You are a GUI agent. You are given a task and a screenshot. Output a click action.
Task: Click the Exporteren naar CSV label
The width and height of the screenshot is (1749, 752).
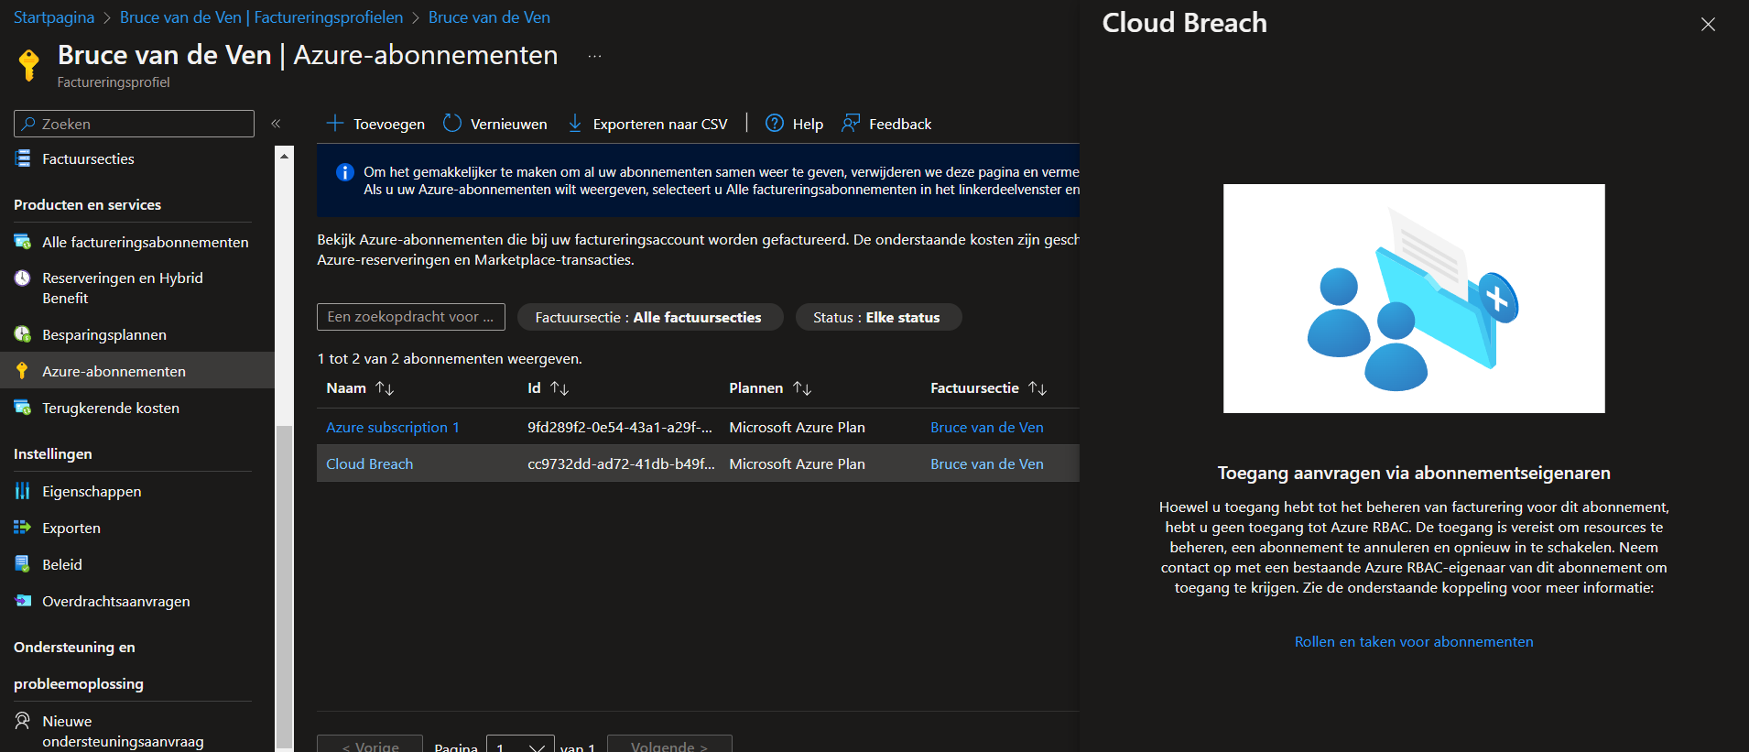660,124
